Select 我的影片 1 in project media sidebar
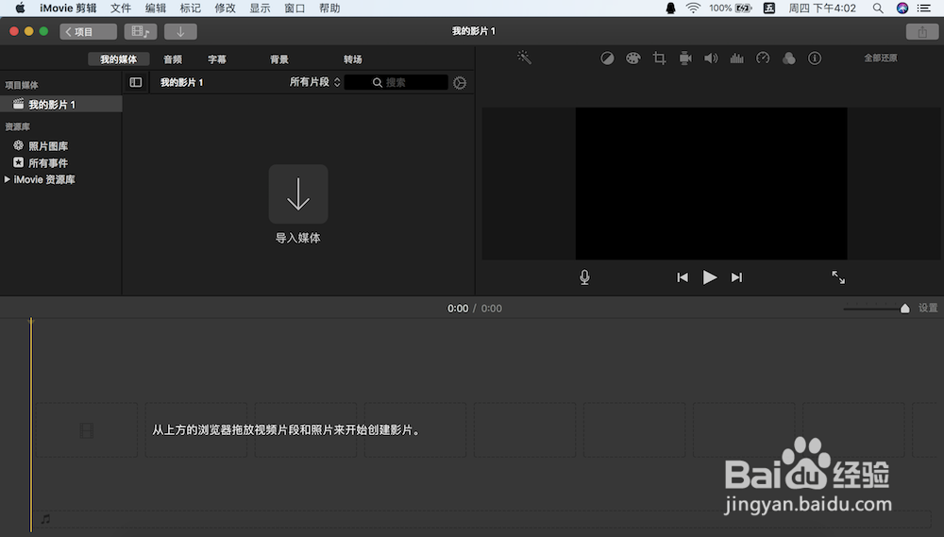This screenshot has width=944, height=537. (x=60, y=104)
